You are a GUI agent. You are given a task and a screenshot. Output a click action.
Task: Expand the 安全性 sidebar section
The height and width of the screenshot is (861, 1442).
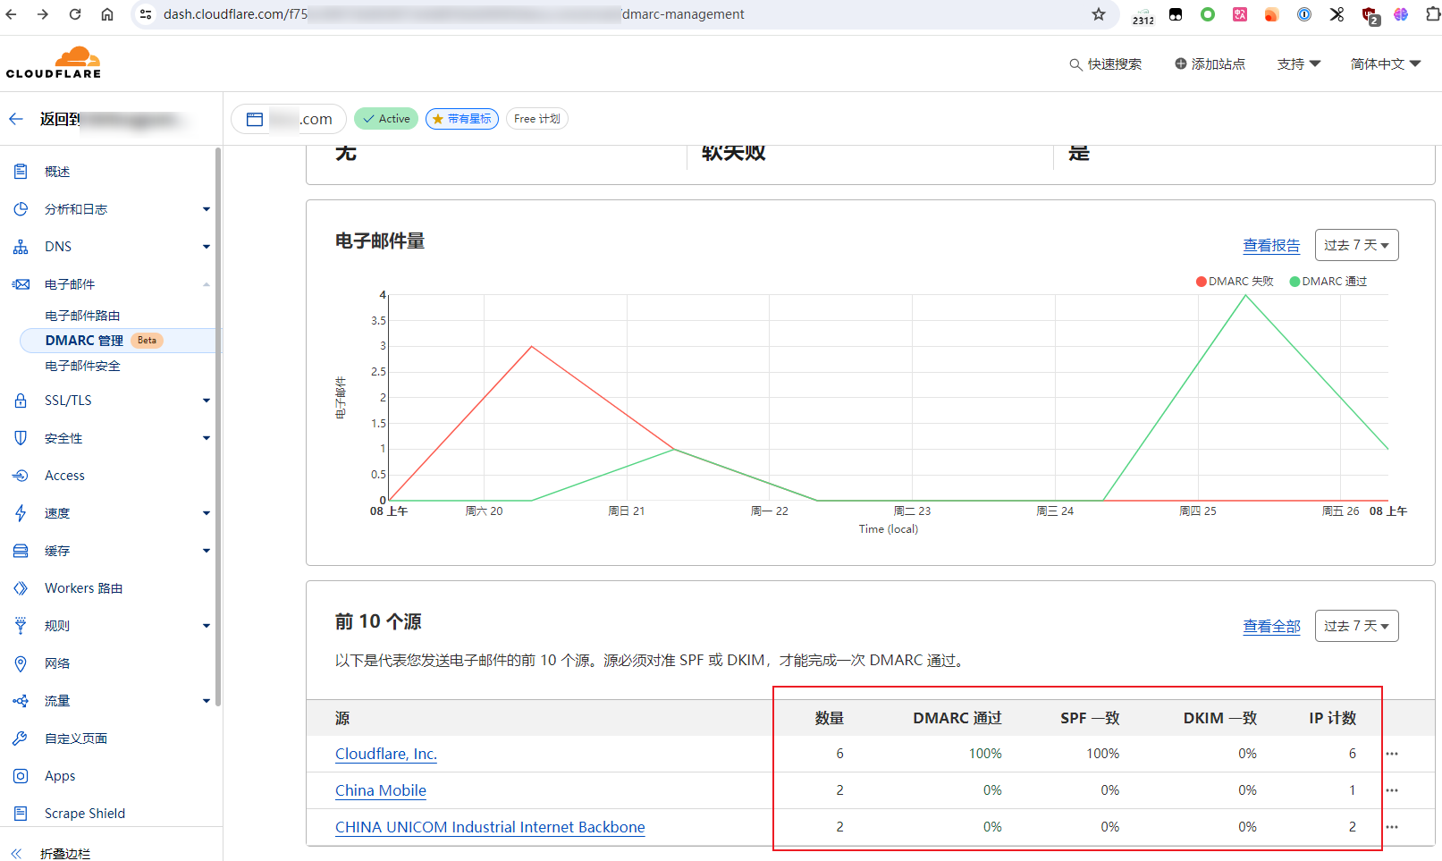coord(207,438)
